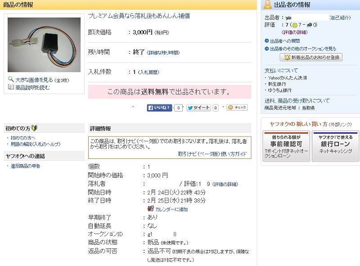Open 入札履歴 bid history link
This screenshot has width=360, height=266.
tap(149, 72)
